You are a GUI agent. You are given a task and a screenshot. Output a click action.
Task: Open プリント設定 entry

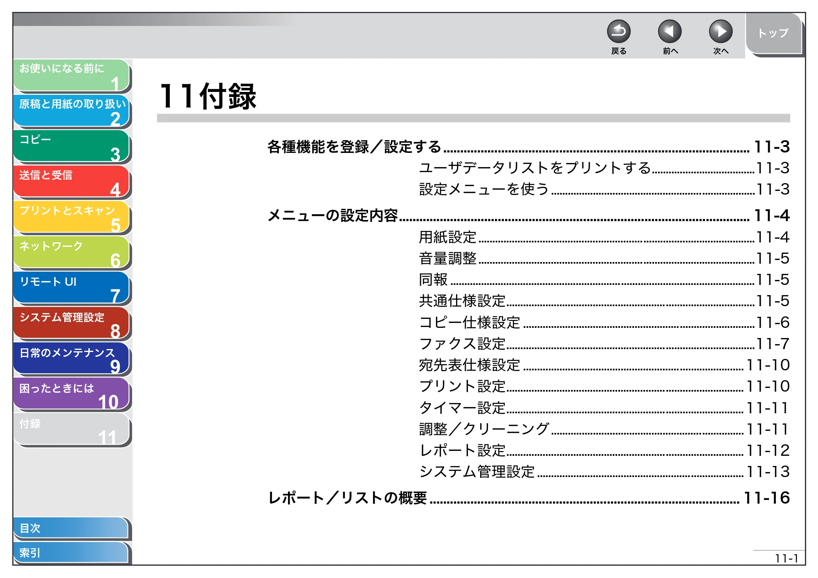tap(604, 386)
